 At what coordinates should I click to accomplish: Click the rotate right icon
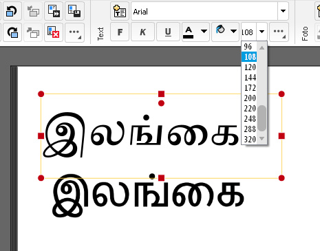click(12, 32)
